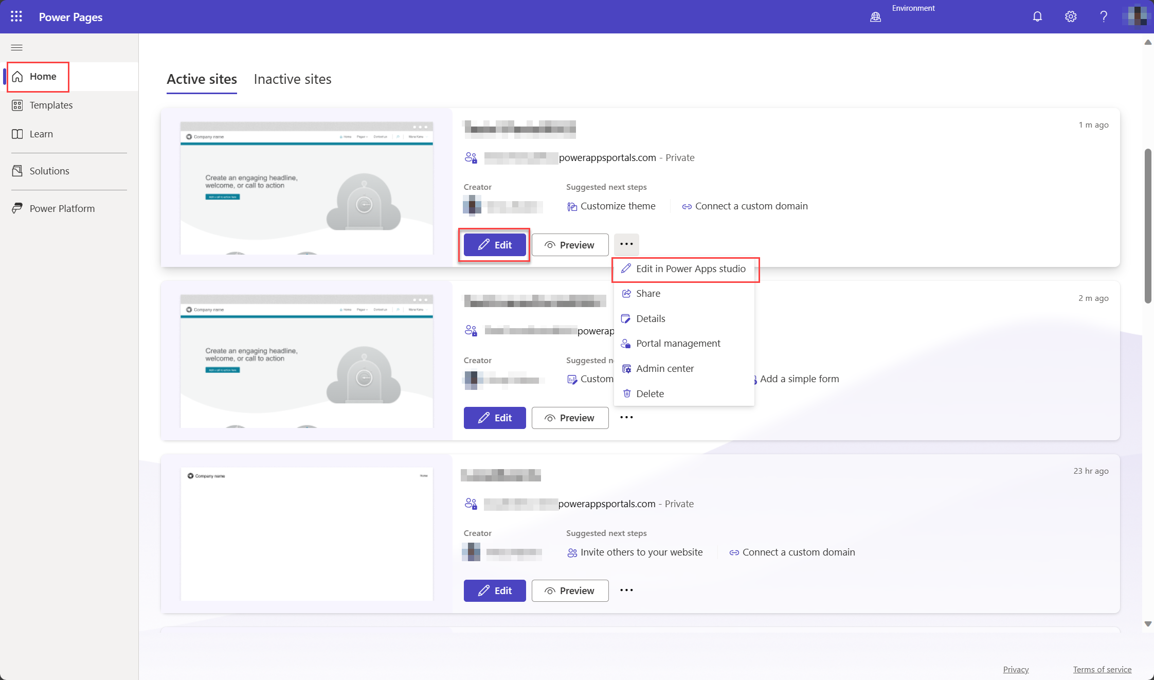Click the Portal management menu item

click(678, 343)
